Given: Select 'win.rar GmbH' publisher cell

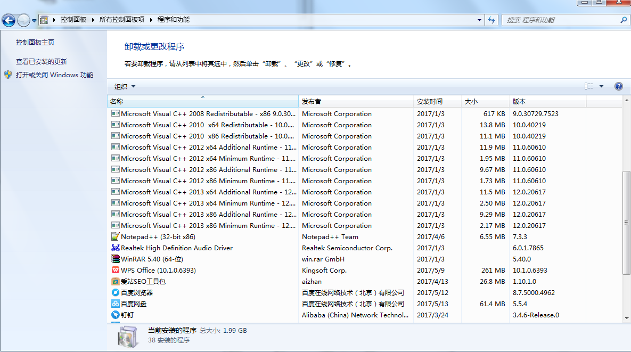Looking at the screenshot, I should click(323, 259).
